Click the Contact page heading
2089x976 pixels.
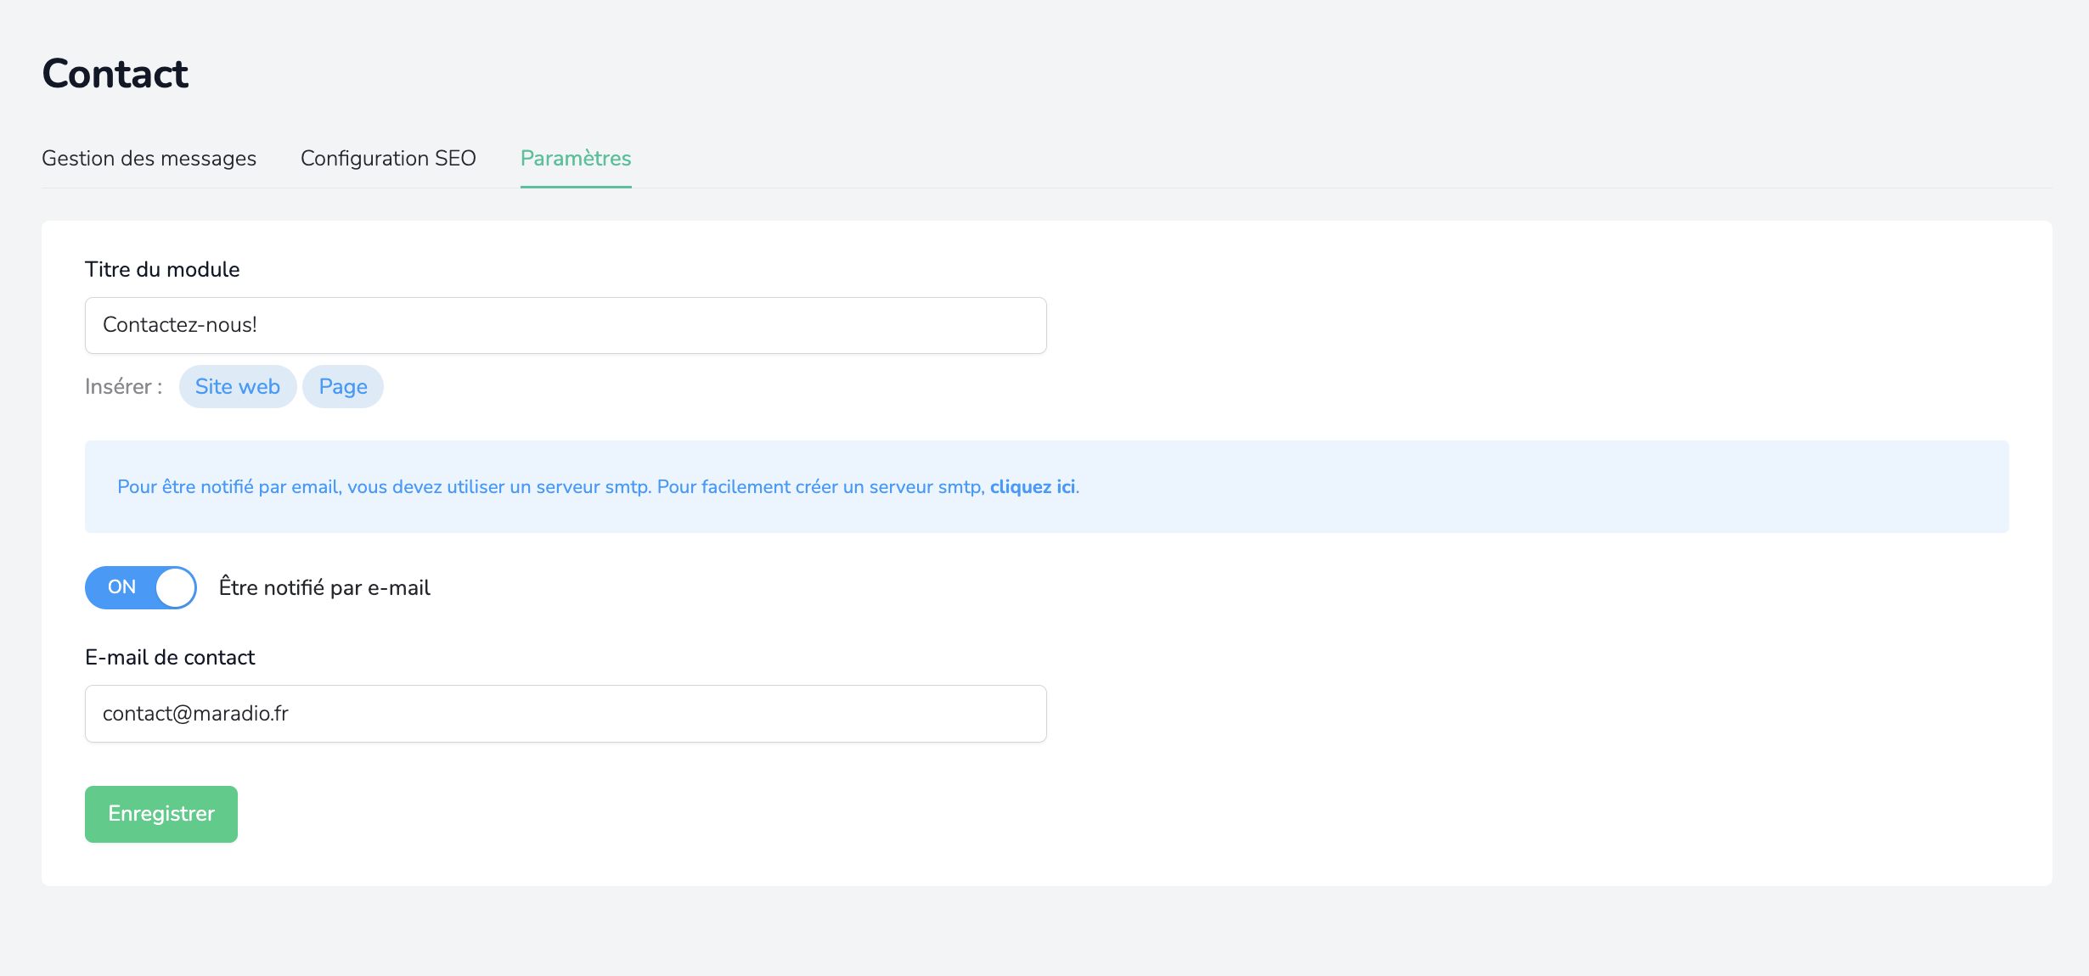[115, 74]
